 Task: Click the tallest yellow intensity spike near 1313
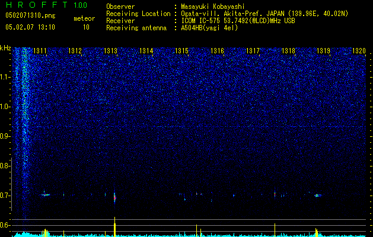tap(114, 227)
